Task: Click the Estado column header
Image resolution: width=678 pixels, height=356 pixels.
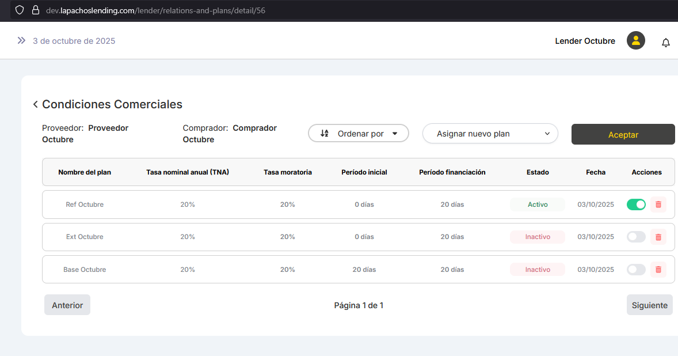Action: tap(538, 172)
